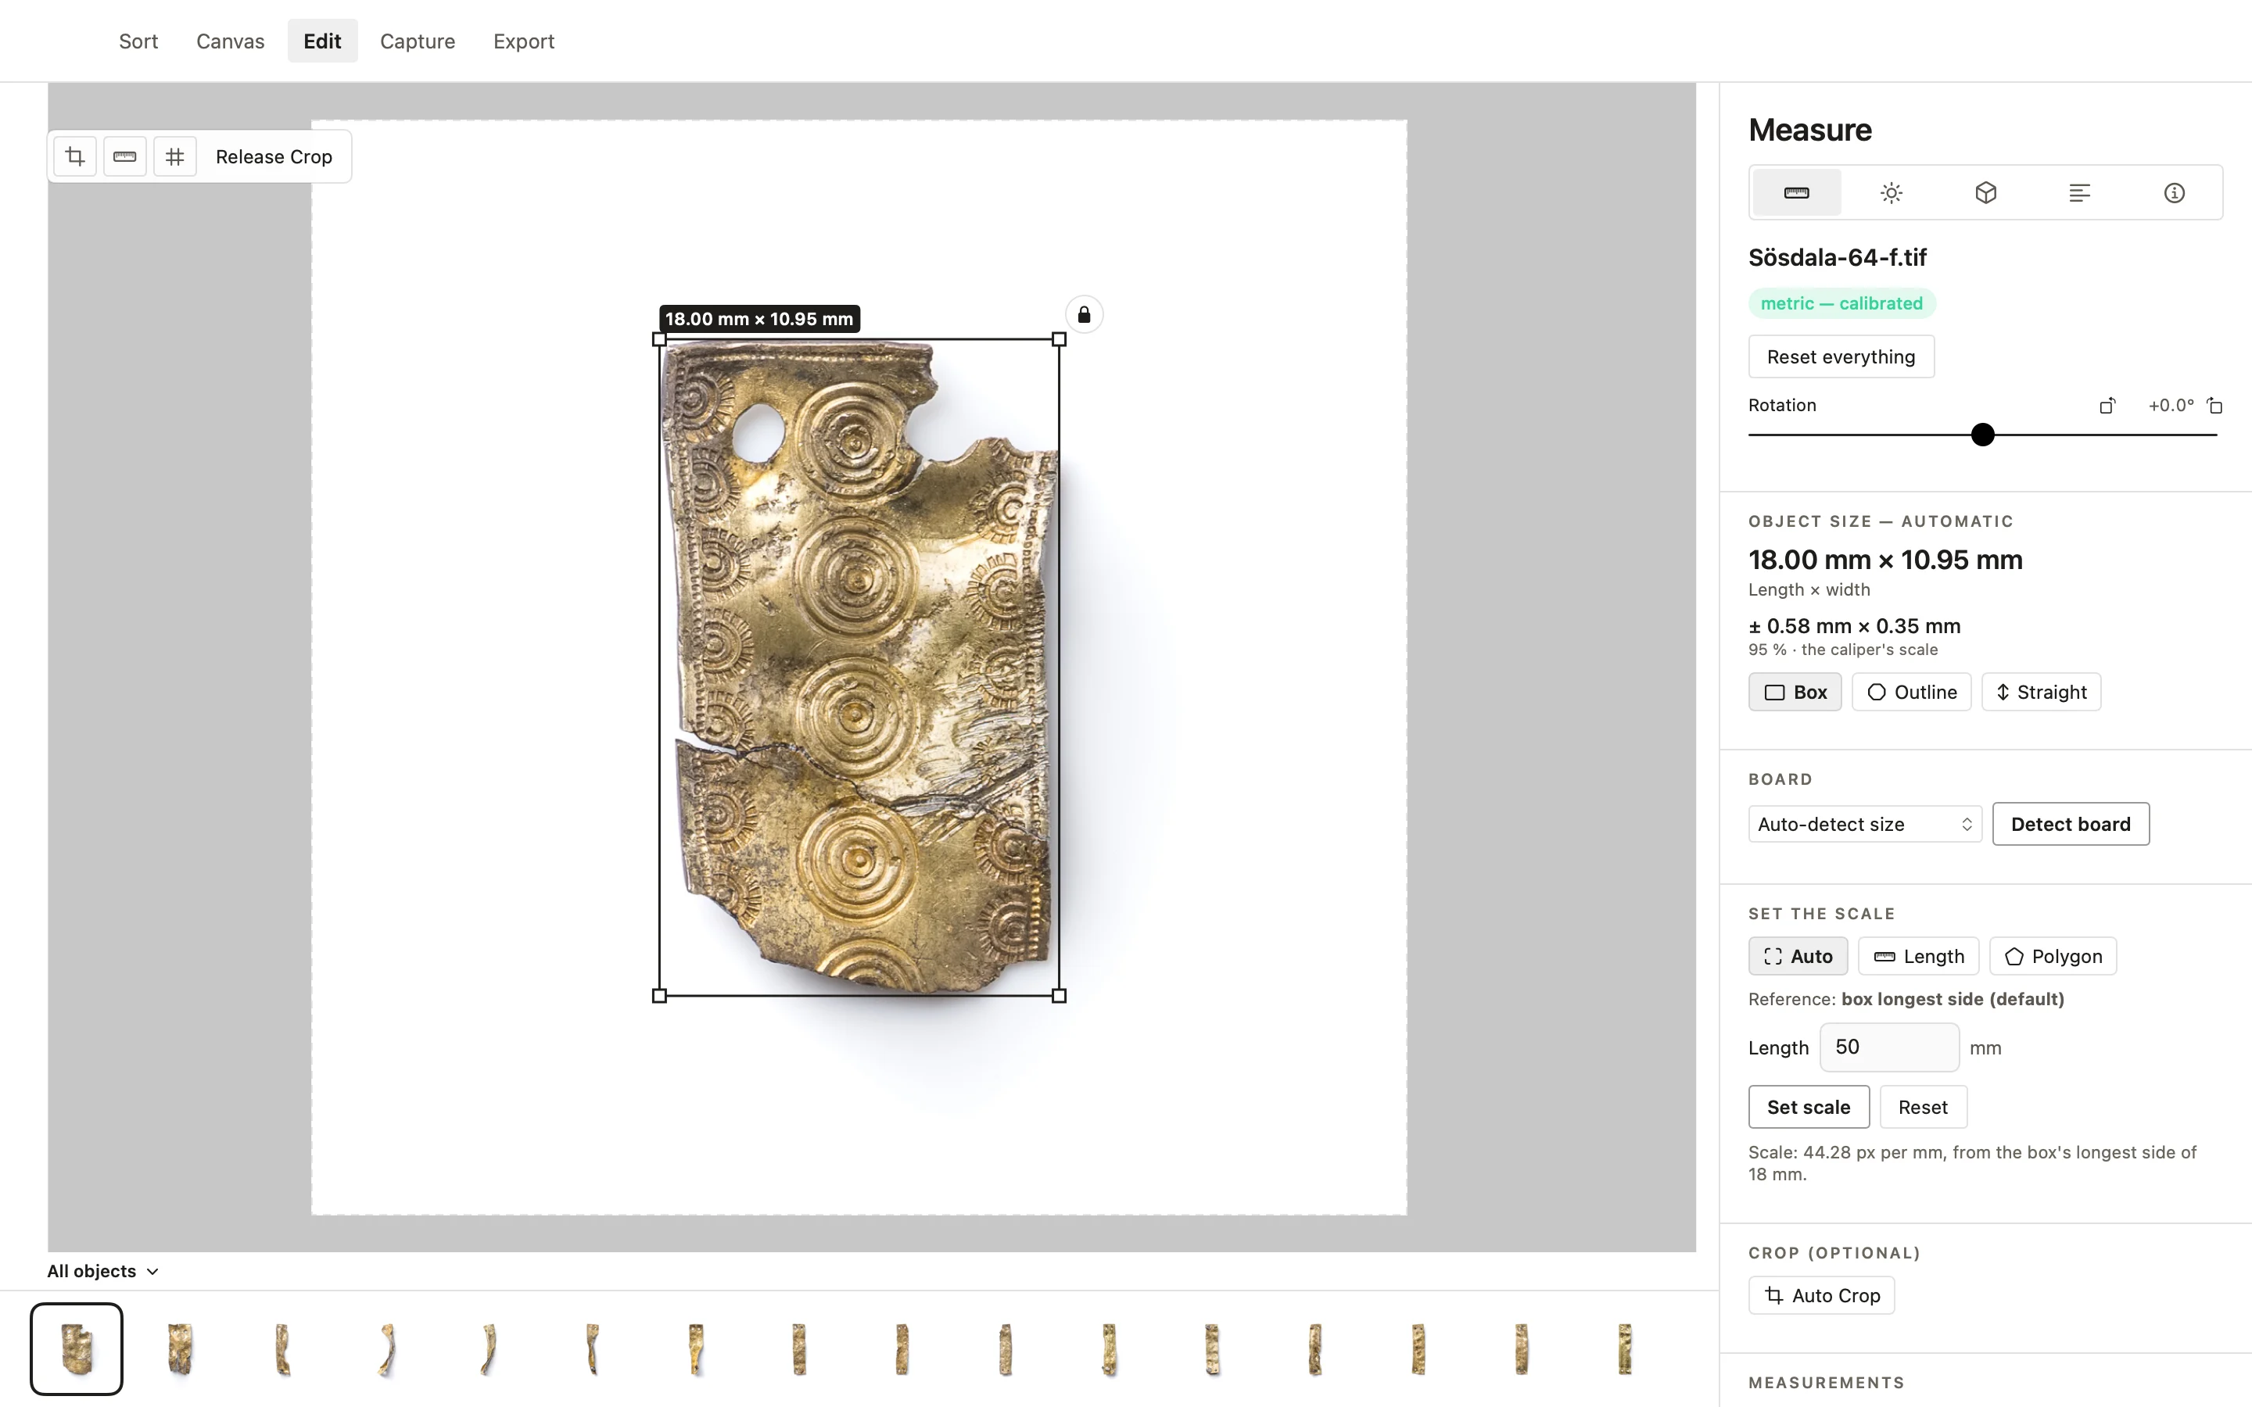This screenshot has width=2252, height=1407.
Task: Click the Reference: box longest side text
Action: (x=1906, y=998)
